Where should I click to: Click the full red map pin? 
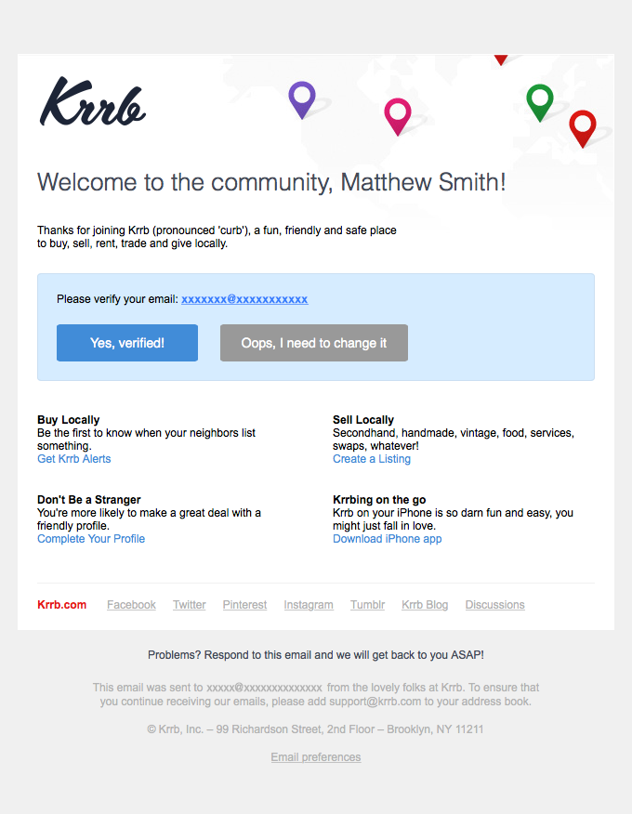[583, 129]
